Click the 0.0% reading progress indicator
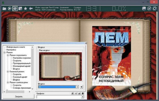Screen dimensions: 159x101 tap(119, 8)
